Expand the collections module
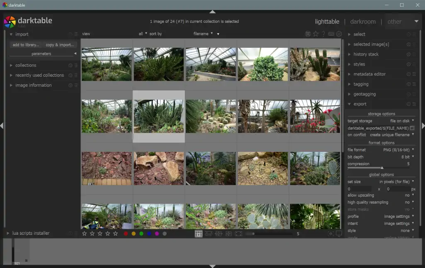Screen dimensions: 425x268 [x=11, y=65]
